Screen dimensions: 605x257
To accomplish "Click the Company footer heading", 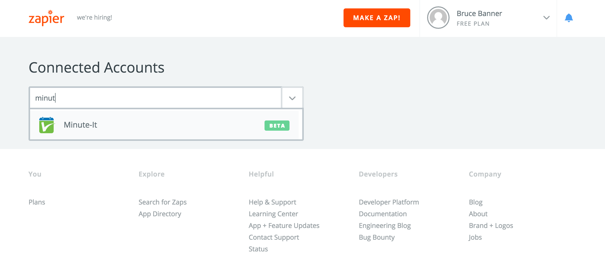I will point(485,174).
